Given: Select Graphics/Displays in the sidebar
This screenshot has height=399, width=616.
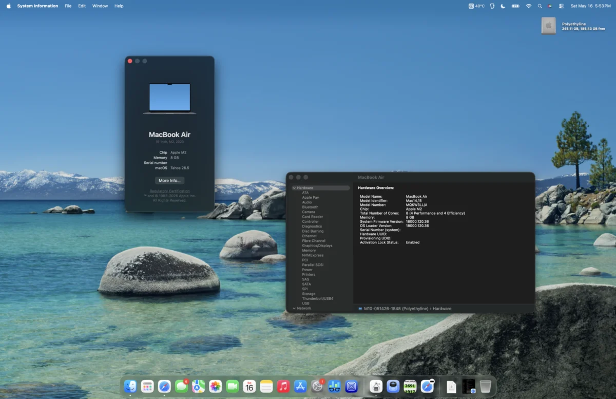Looking at the screenshot, I should 317,245.
